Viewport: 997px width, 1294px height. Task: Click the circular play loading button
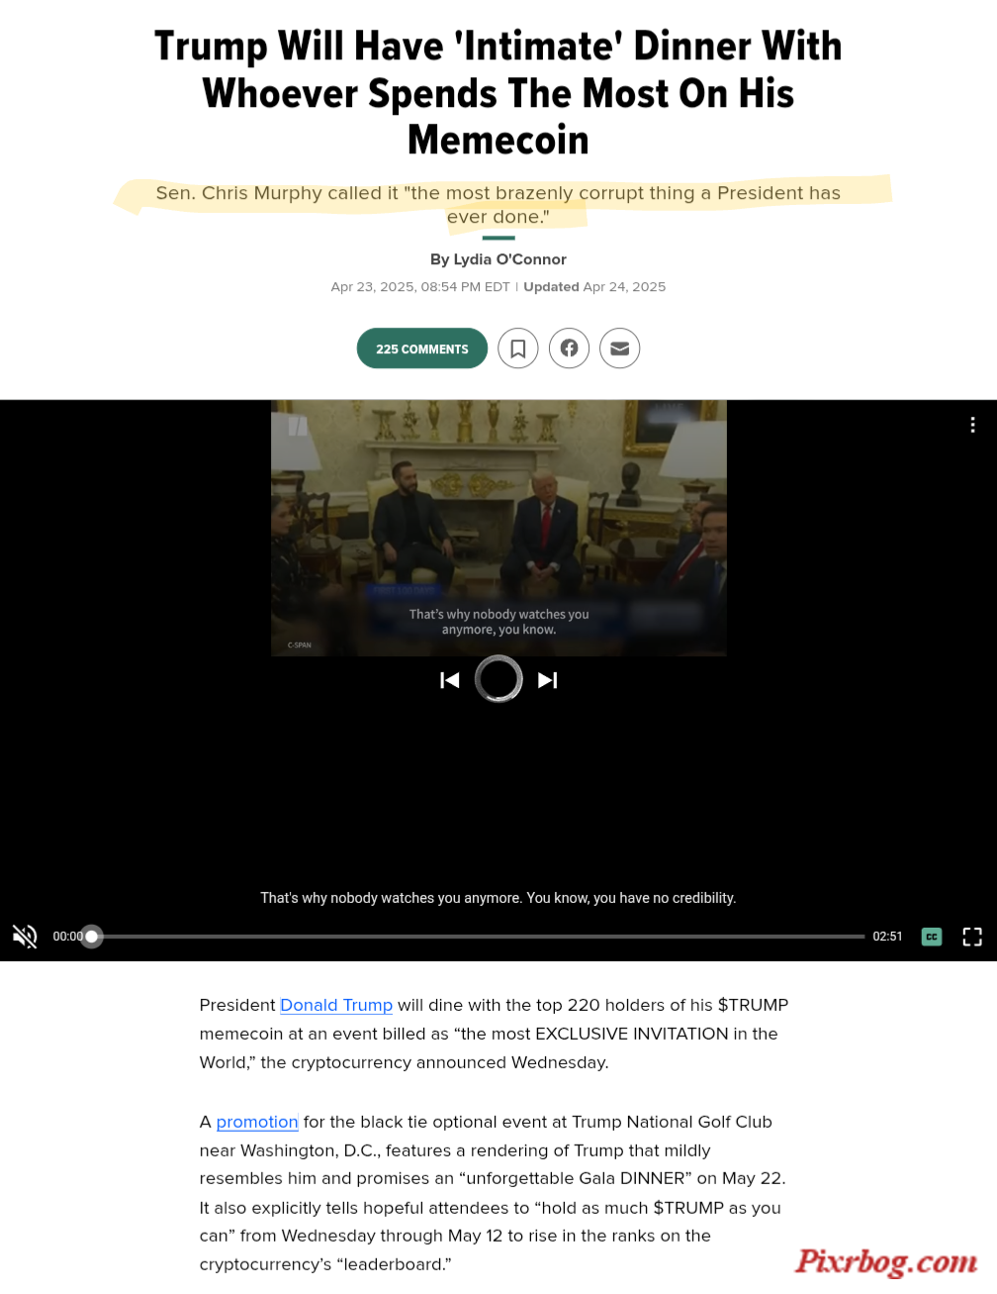click(498, 679)
